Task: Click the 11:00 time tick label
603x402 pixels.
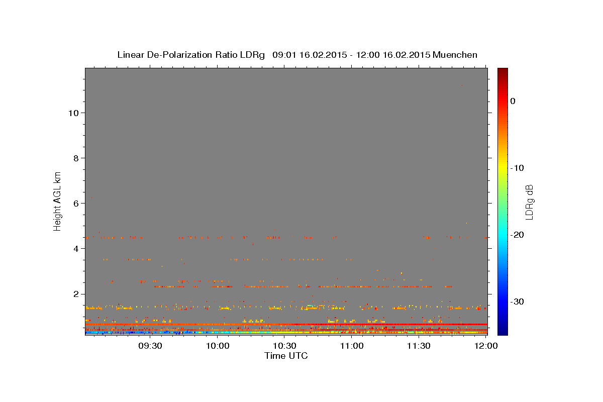Action: [352, 346]
